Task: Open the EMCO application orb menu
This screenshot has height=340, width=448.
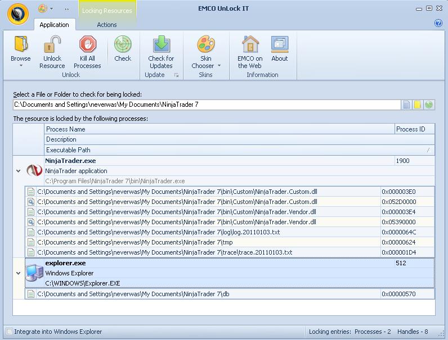Action: pos(18,13)
